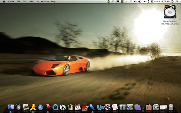This screenshot has height=113, width=181.
Task: Activate Spaces grid icon in dock
Action: [122, 107]
